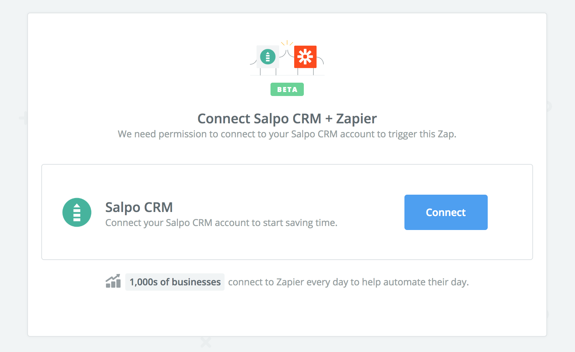Click the '1,000s of businesses' label
Screen dimensions: 575x352
pyautogui.click(x=175, y=282)
